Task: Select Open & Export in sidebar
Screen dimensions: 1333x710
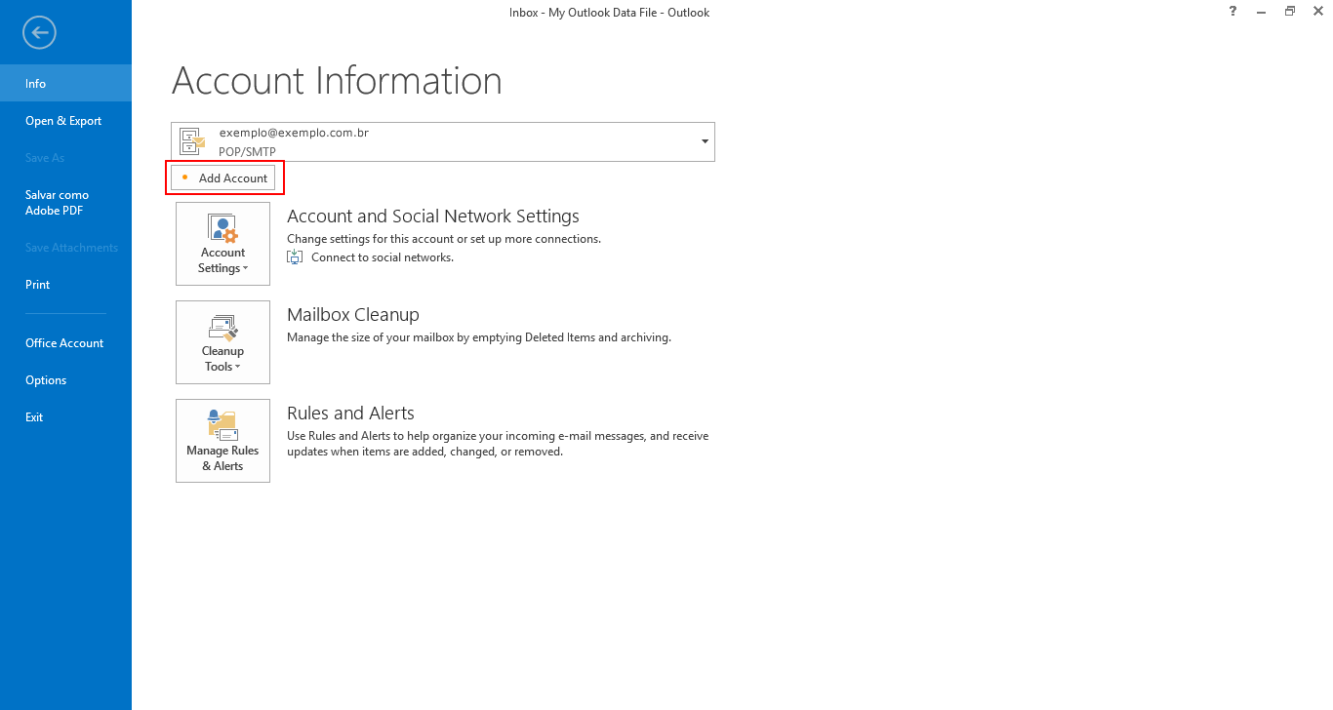Action: 65,121
